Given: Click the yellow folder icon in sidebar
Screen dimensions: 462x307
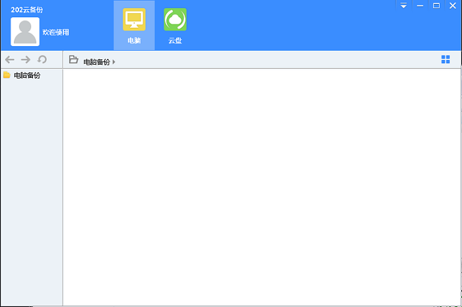Looking at the screenshot, I should click(7, 75).
